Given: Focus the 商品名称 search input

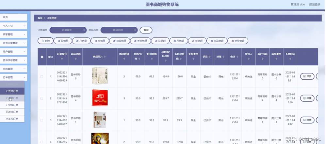Looking at the screenshot, I should (x=119, y=30).
